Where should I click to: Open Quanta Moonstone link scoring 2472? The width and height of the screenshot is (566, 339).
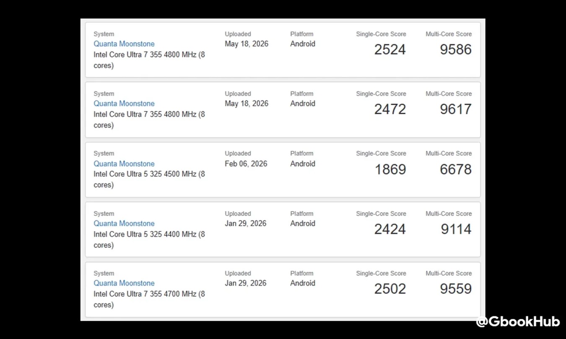124,104
